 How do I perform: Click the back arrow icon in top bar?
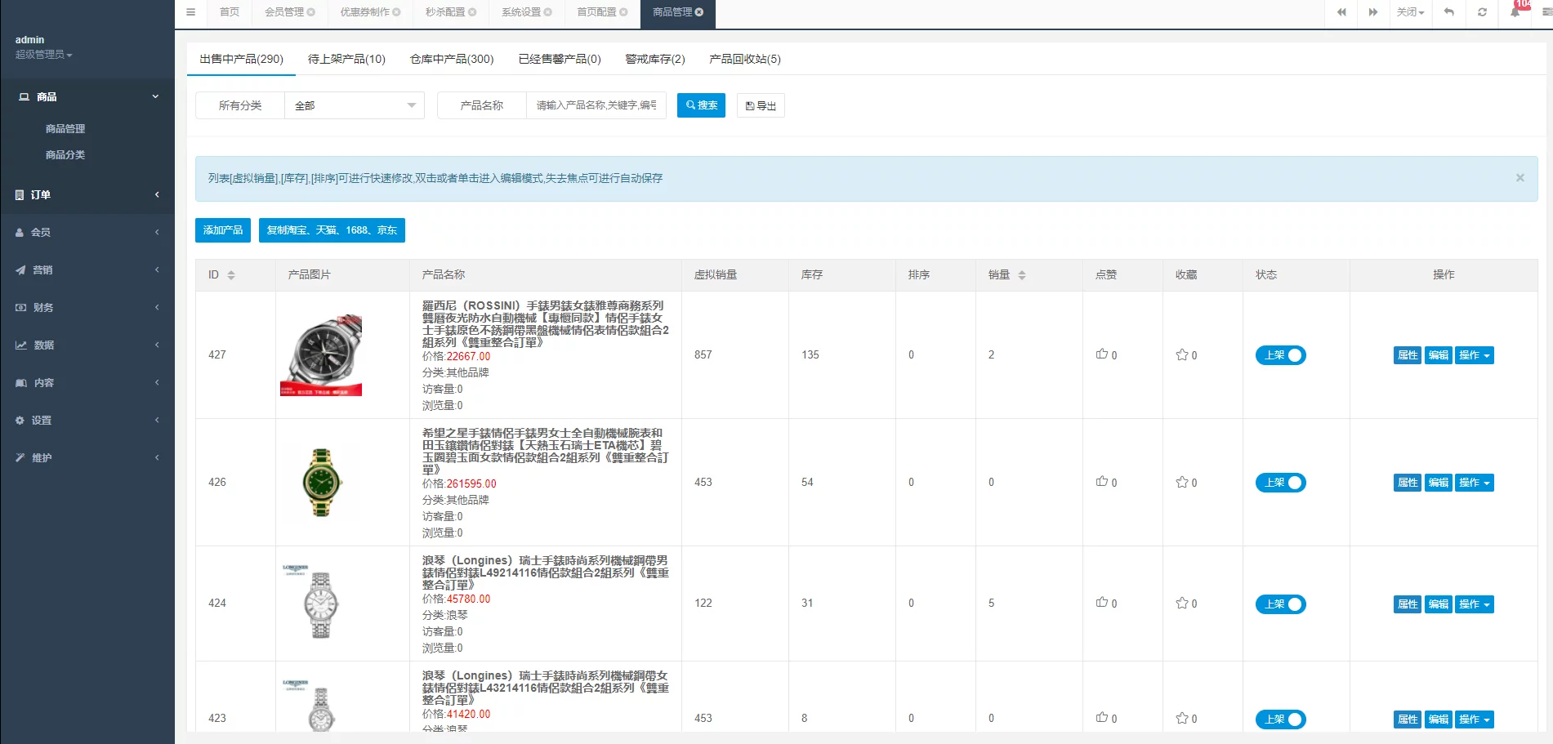coord(1449,12)
